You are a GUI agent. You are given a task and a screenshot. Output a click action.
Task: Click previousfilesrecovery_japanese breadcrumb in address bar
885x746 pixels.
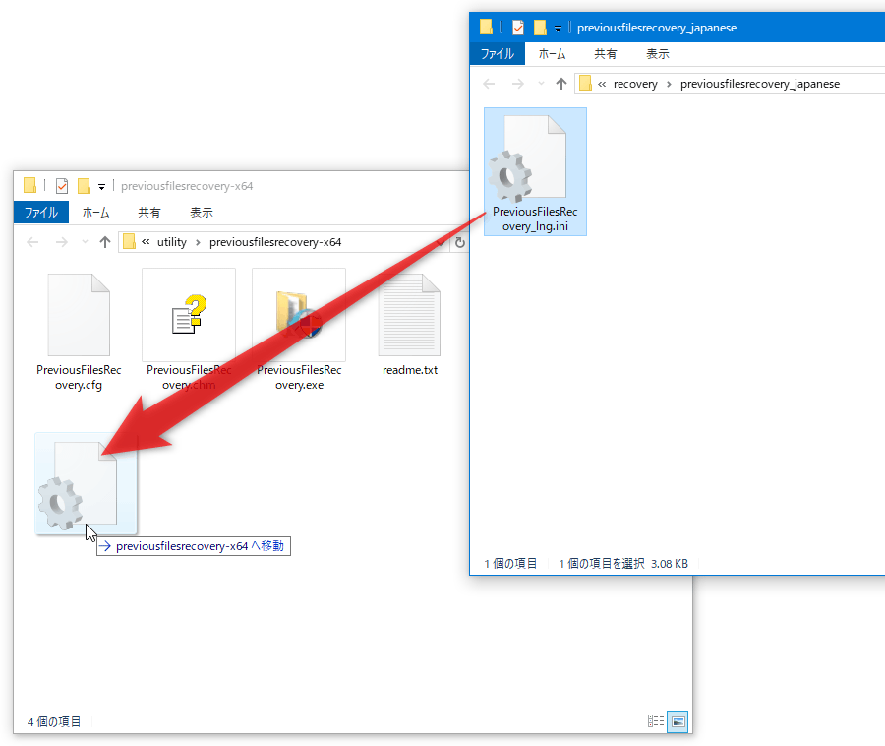[760, 84]
